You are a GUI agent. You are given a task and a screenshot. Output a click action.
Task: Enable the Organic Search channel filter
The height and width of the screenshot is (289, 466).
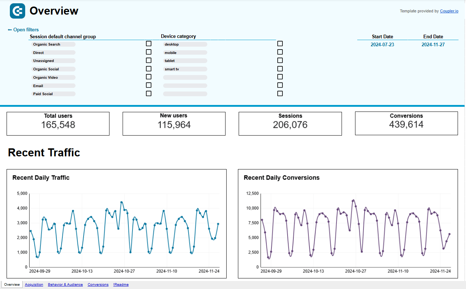click(149, 43)
